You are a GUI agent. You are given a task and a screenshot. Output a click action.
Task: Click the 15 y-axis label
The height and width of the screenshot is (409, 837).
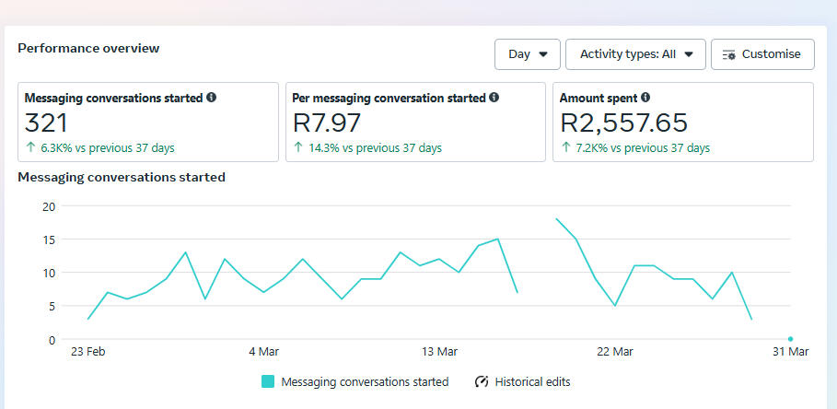point(49,240)
